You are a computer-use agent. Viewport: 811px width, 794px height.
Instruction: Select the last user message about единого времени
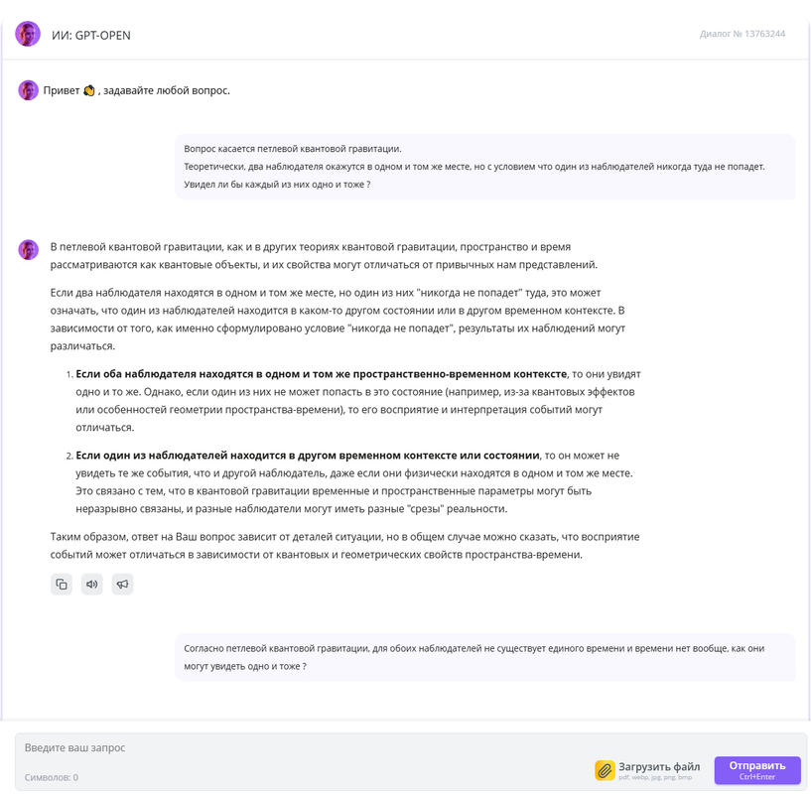485,657
